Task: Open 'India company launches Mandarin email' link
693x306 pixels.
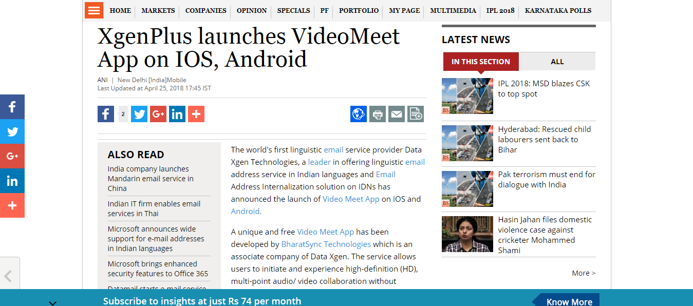Action: [x=151, y=179]
